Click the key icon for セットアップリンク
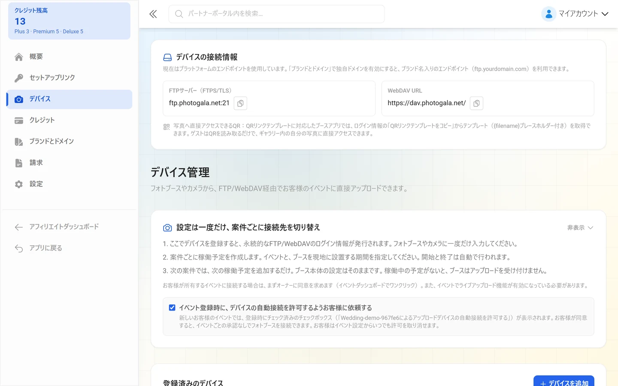 tap(19, 78)
